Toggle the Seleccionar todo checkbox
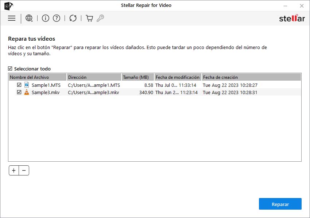 coord(10,69)
